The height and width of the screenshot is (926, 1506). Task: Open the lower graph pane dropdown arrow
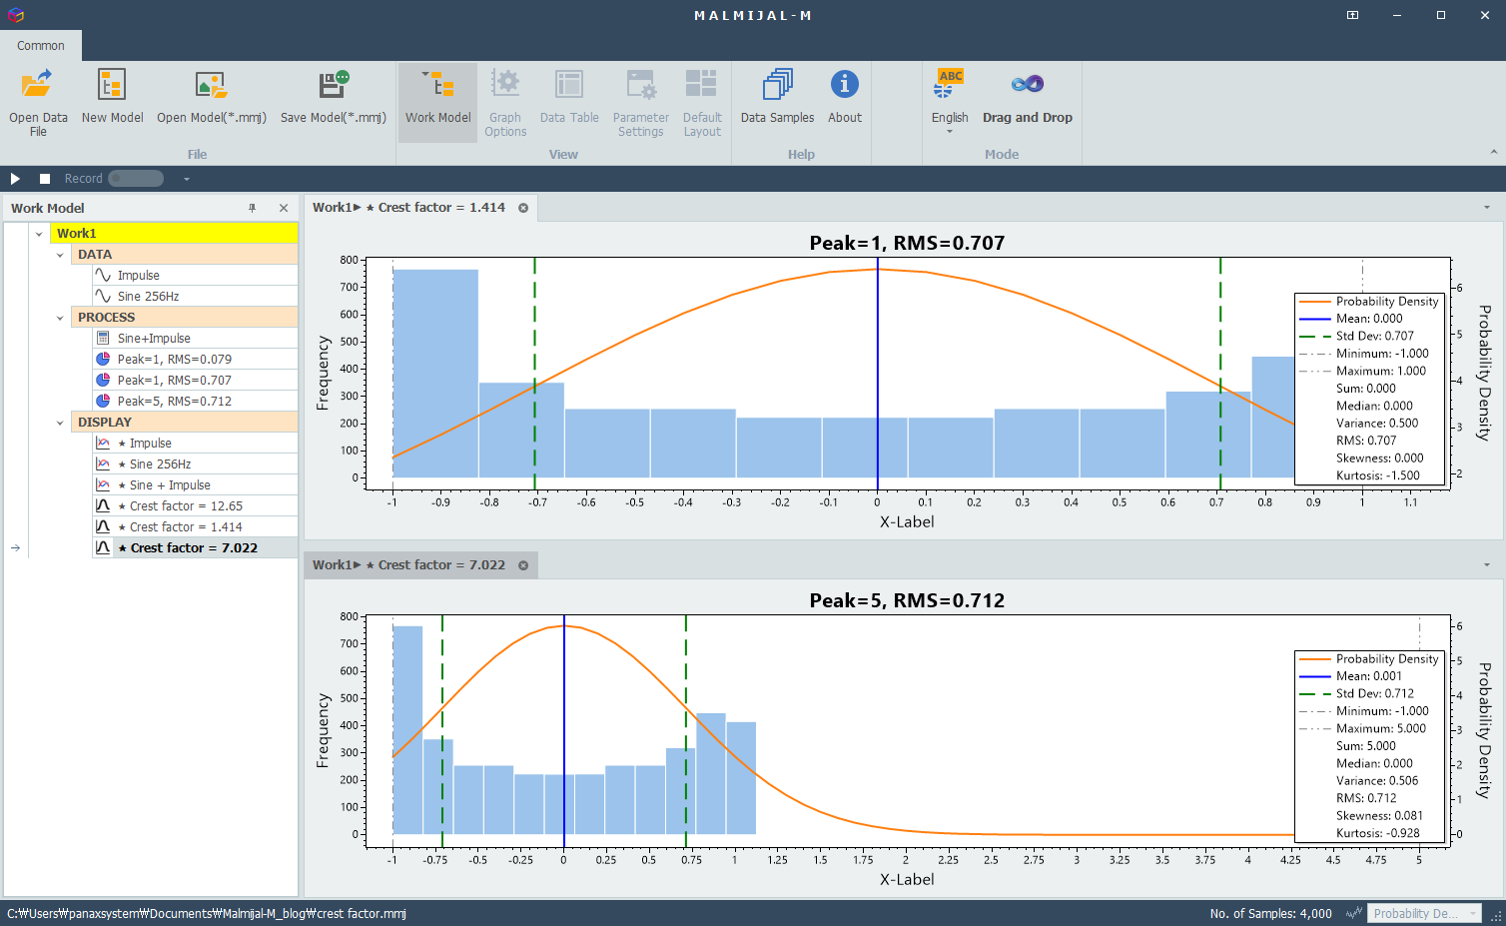click(x=1487, y=565)
